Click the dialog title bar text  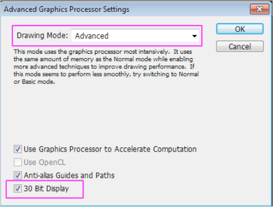pyautogui.click(x=67, y=9)
